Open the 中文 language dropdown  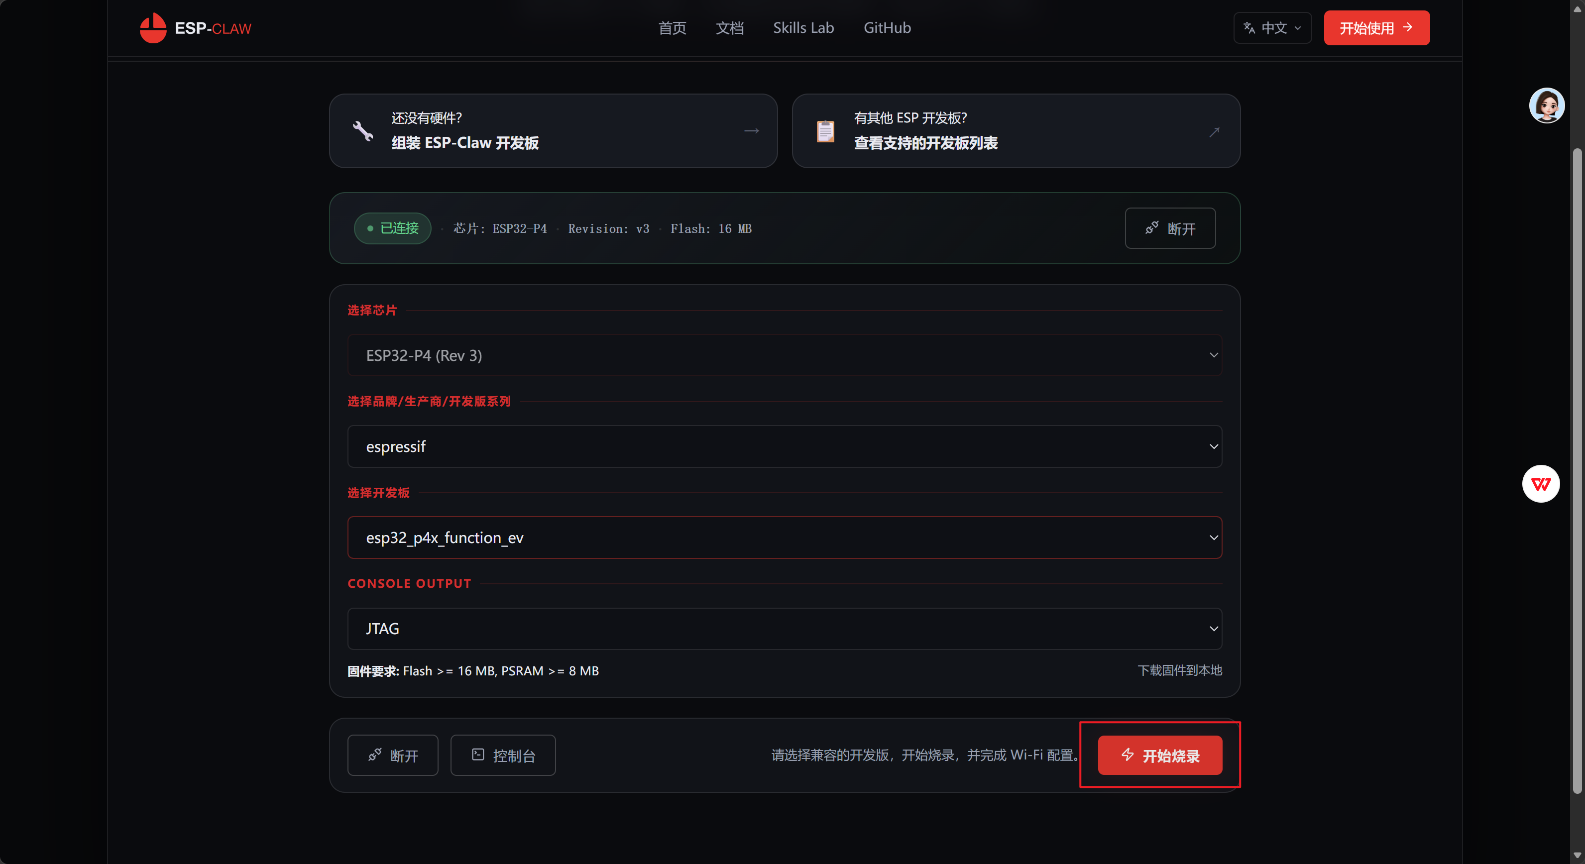(x=1272, y=28)
